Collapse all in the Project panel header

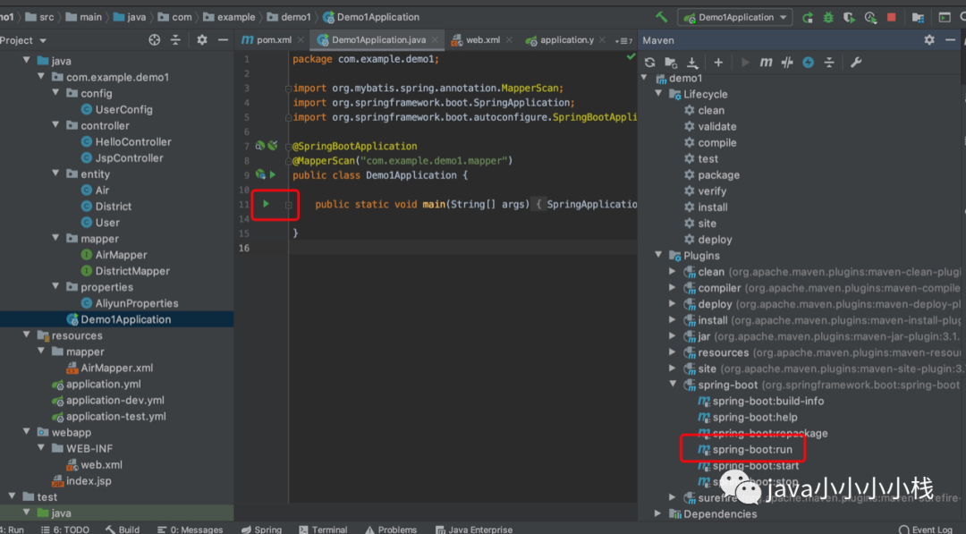[x=175, y=40]
